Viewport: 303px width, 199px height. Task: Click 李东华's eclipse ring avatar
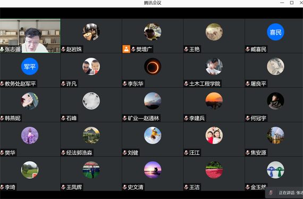(x=153, y=67)
